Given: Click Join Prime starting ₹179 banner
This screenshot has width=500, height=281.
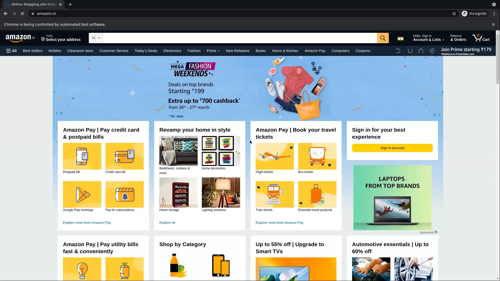Looking at the screenshot, I should 466,51.
